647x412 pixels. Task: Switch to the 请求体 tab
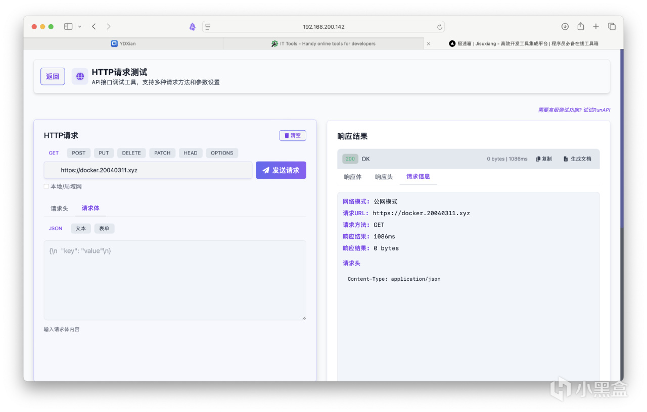(90, 208)
